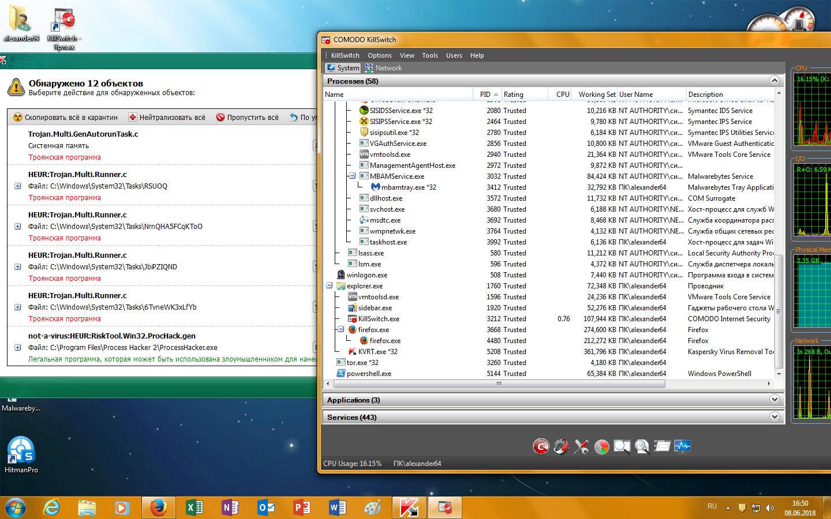
Task: Click the process list horizontal scrollbar
Action: (499, 383)
